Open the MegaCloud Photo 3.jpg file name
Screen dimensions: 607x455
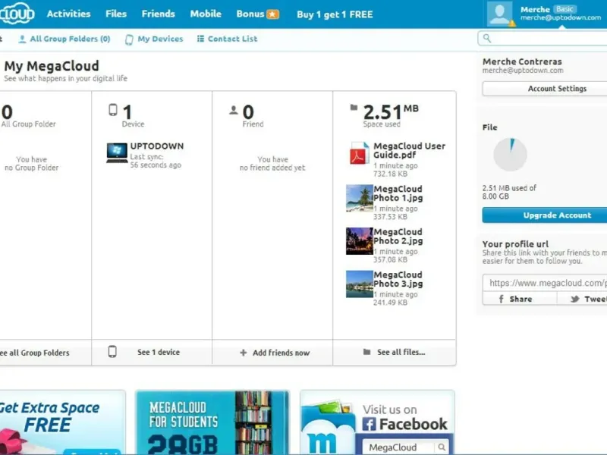coord(398,279)
